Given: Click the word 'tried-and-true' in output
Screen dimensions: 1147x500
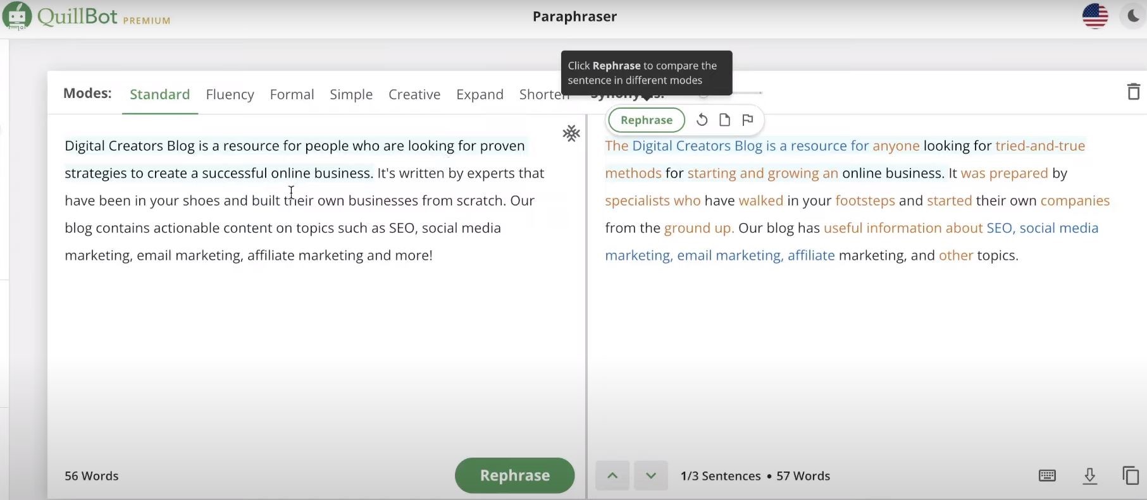Looking at the screenshot, I should 1039,146.
